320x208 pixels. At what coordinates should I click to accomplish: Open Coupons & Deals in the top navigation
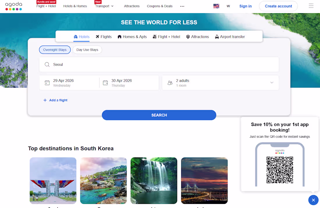160,6
